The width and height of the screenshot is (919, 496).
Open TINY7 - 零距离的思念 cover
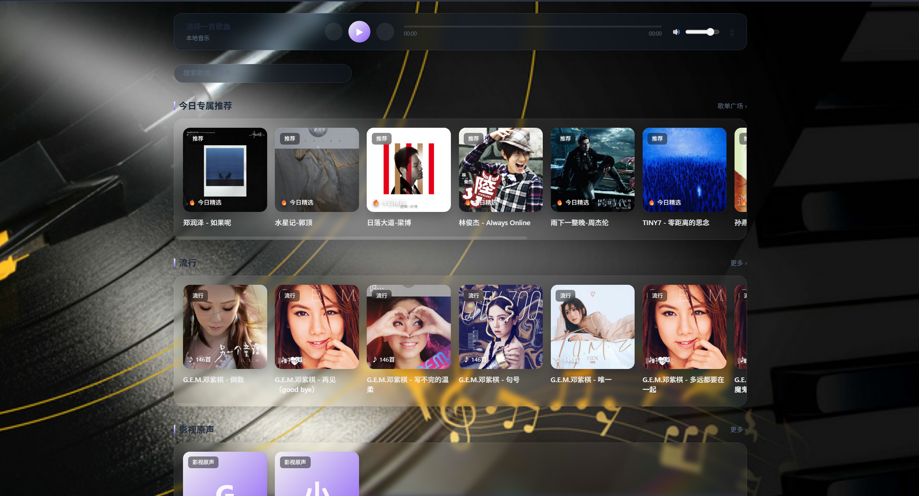point(684,170)
